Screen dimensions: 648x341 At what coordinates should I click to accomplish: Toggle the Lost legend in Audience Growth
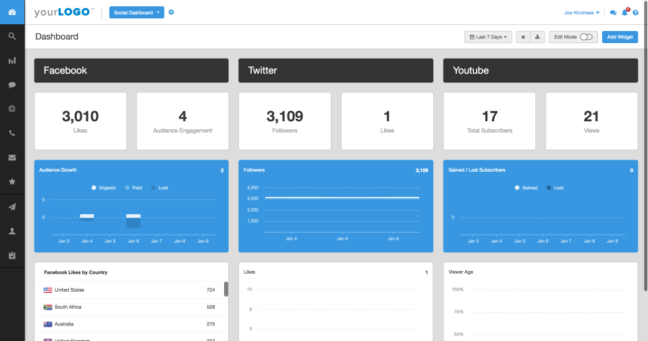point(159,188)
